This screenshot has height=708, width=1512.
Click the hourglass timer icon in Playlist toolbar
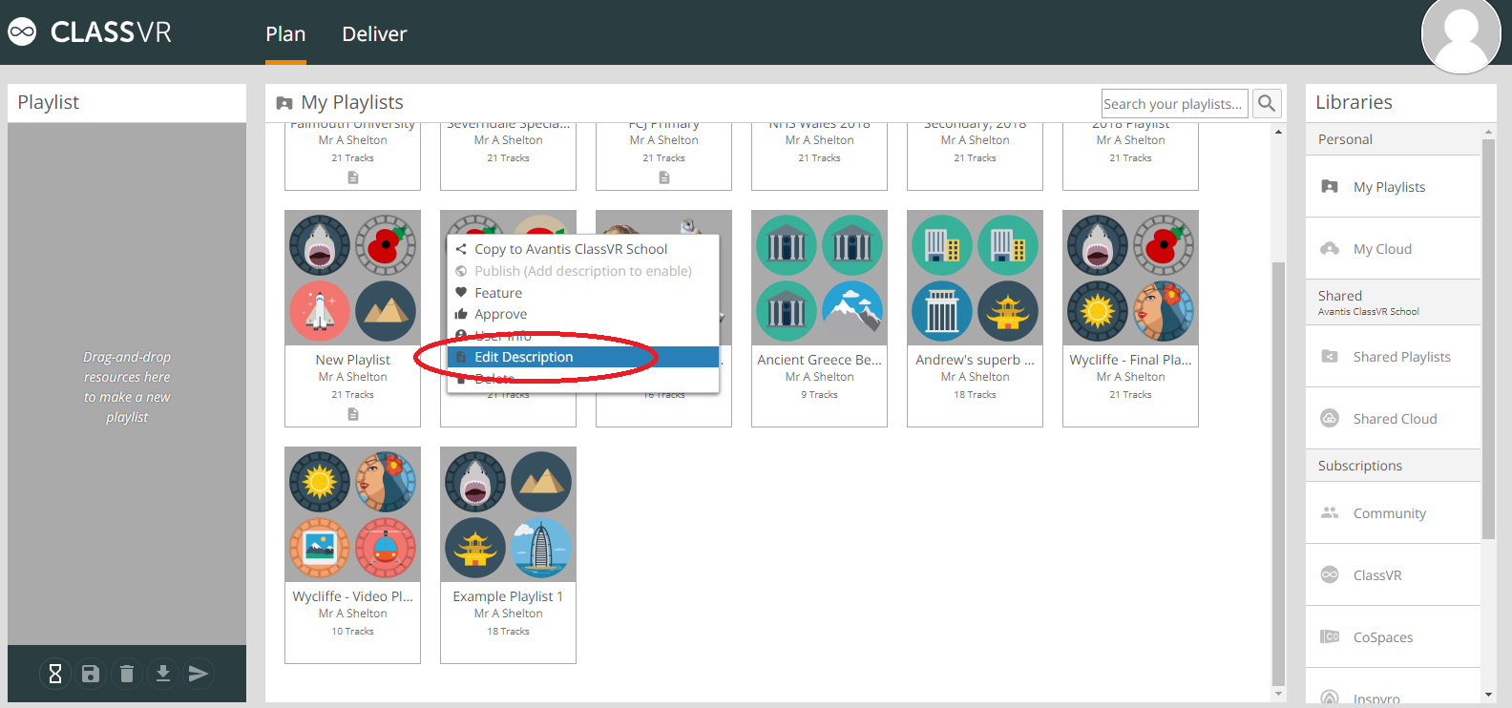(x=55, y=674)
